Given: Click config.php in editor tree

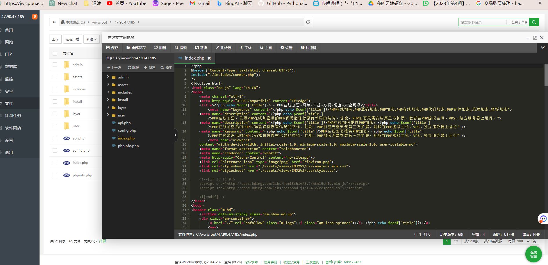Looking at the screenshot, I should pyautogui.click(x=127, y=130).
